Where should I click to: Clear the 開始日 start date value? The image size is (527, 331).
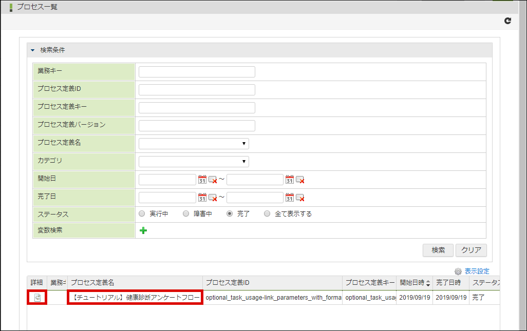click(213, 180)
